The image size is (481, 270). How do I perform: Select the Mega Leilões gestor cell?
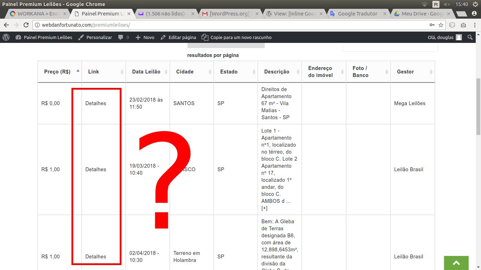pyautogui.click(x=413, y=103)
